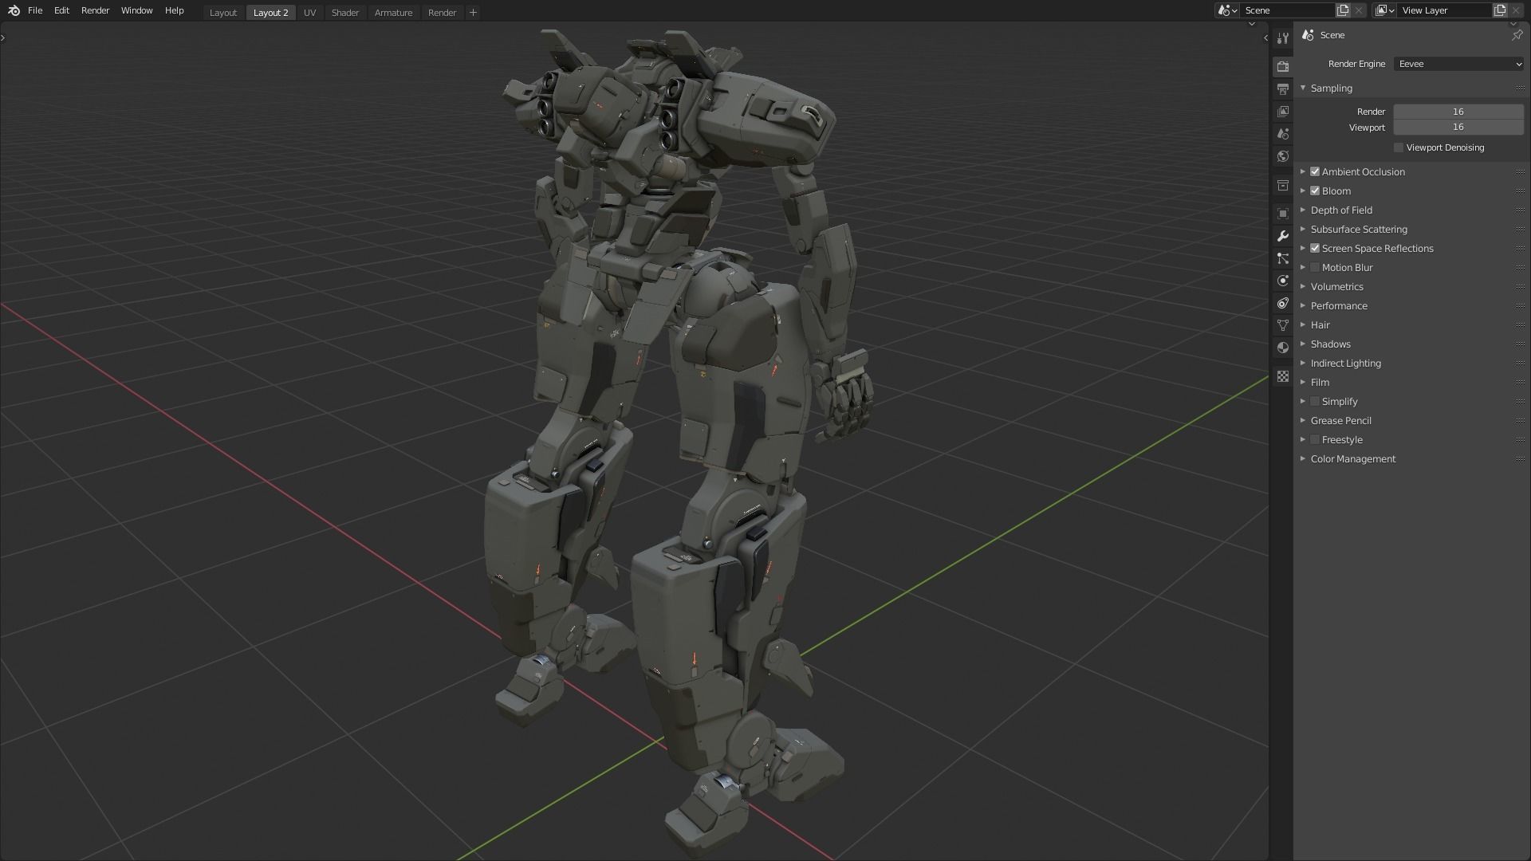The width and height of the screenshot is (1531, 861).
Task: Enable Simplify checkbox
Action: [1315, 401]
